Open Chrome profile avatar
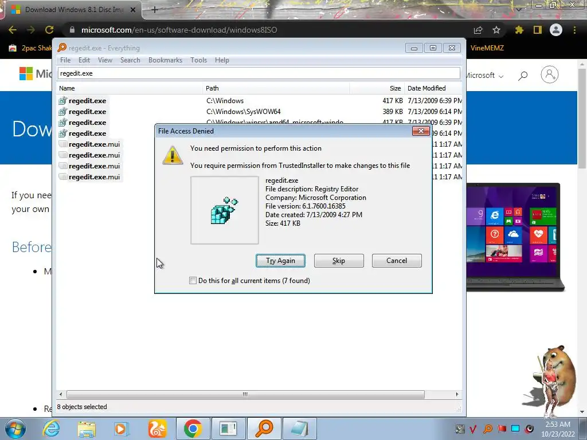The height and width of the screenshot is (440, 587). coord(556,30)
